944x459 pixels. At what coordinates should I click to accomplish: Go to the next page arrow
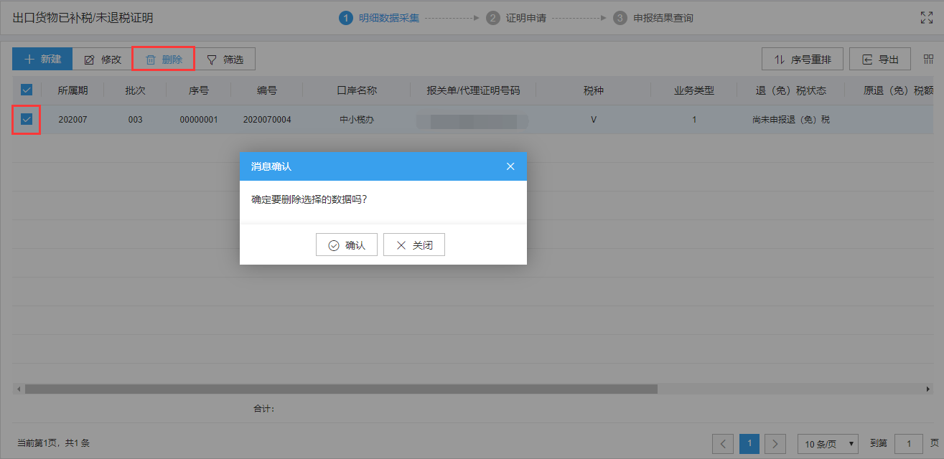tap(775, 444)
